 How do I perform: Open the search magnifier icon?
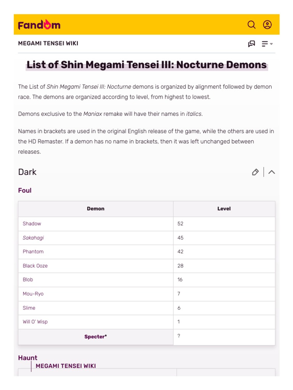click(251, 25)
